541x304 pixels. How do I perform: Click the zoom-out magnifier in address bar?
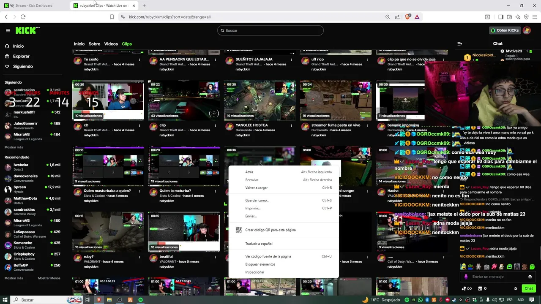point(388,17)
